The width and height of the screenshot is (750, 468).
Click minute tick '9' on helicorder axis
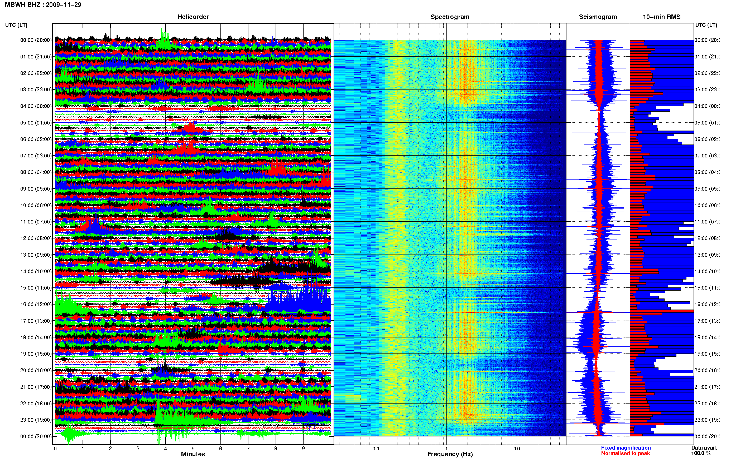point(303,449)
